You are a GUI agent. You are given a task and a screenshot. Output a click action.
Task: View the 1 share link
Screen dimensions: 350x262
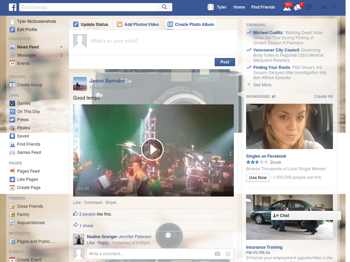[x=86, y=226]
